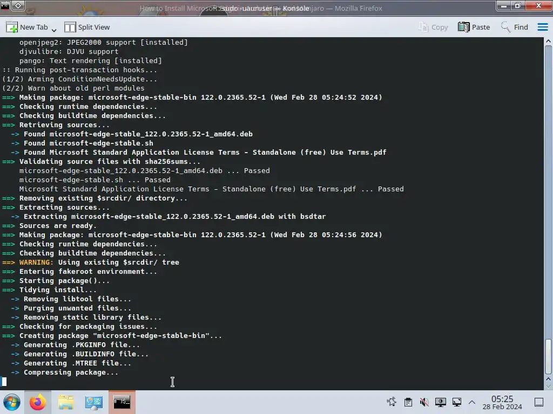Viewport: 553px width, 414px height.
Task: Click the Copy toolbar button
Action: point(433,27)
